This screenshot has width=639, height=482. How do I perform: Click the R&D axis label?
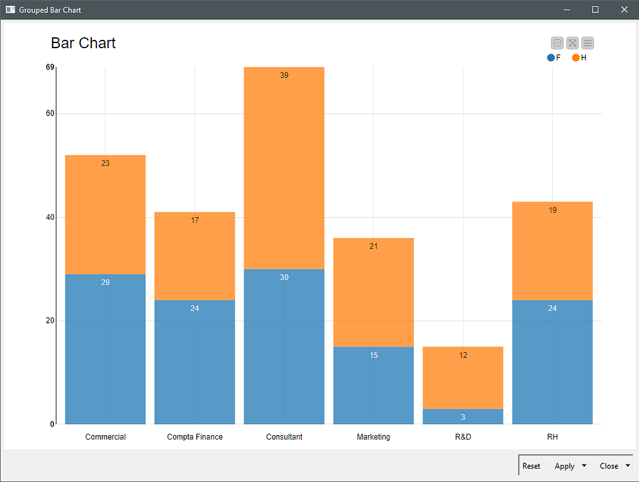(462, 436)
